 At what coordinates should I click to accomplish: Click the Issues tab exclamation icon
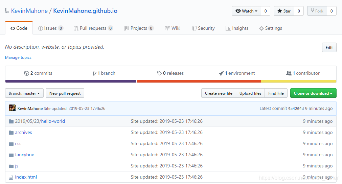pyautogui.click(x=40, y=28)
